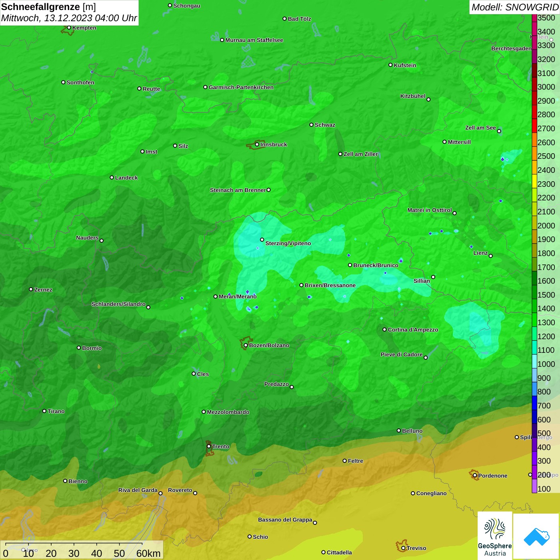Click the "Sterzing/Vipiteno" map label
This screenshot has height=560, width=560.
(x=288, y=243)
